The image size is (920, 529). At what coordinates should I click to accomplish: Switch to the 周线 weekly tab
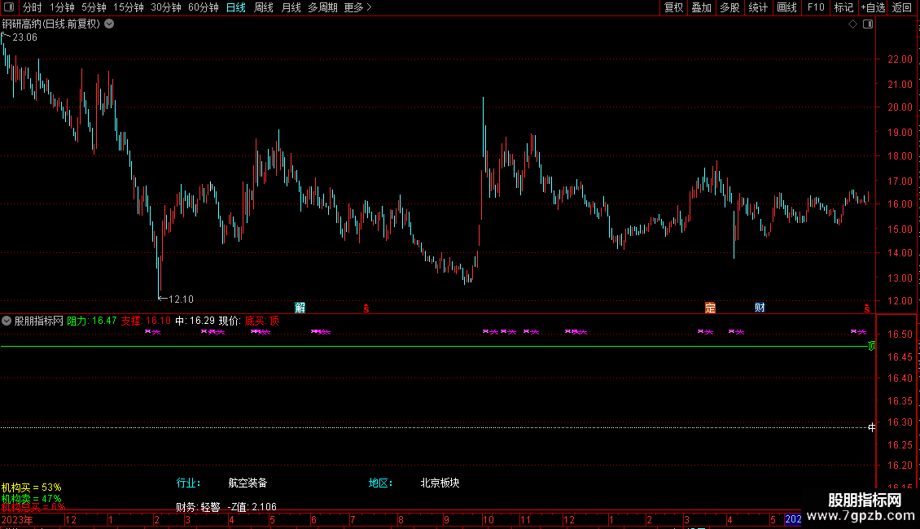264,7
